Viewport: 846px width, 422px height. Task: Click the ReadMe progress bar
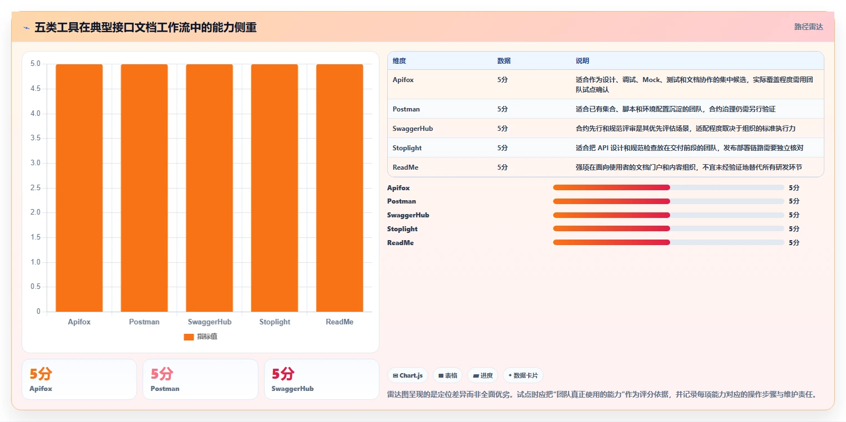pyautogui.click(x=668, y=243)
